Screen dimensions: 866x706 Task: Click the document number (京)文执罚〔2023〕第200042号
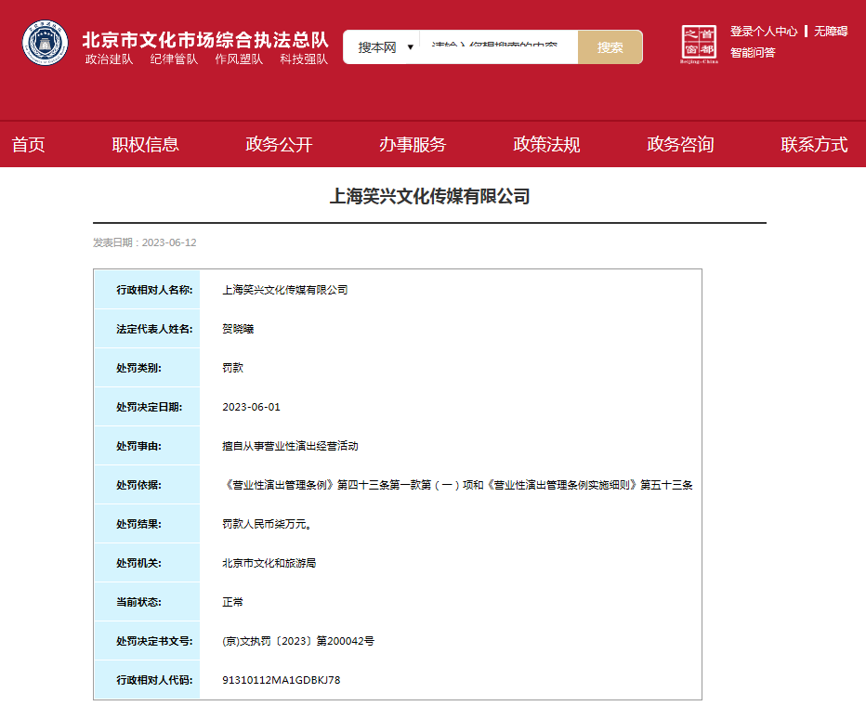[298, 641]
